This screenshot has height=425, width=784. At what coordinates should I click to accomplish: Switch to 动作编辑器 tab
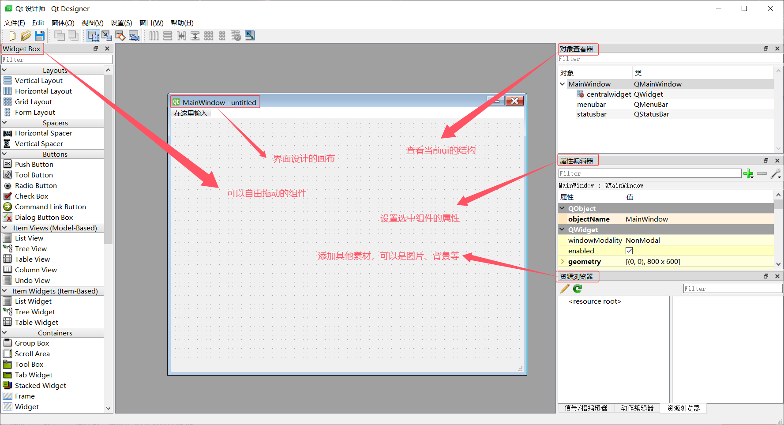coord(637,408)
